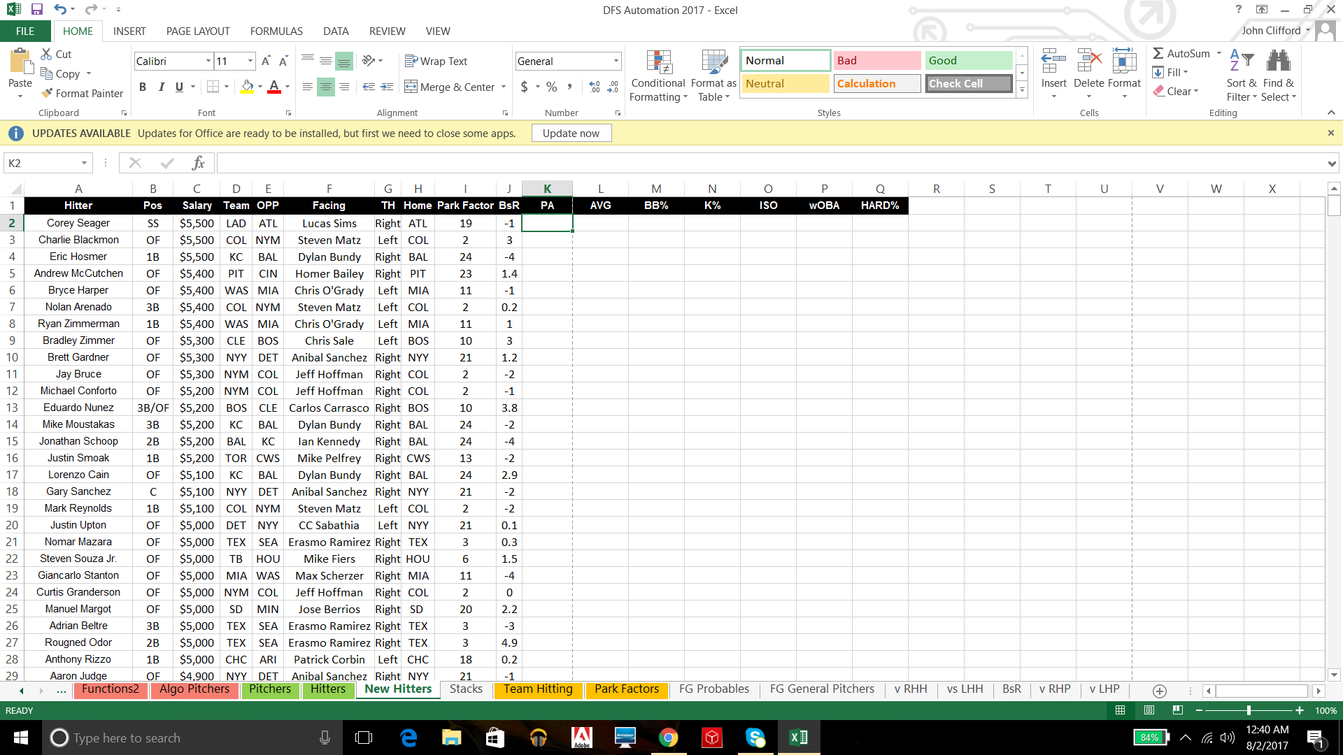
Task: Switch to the DATA ribbon tab
Action: (x=336, y=31)
